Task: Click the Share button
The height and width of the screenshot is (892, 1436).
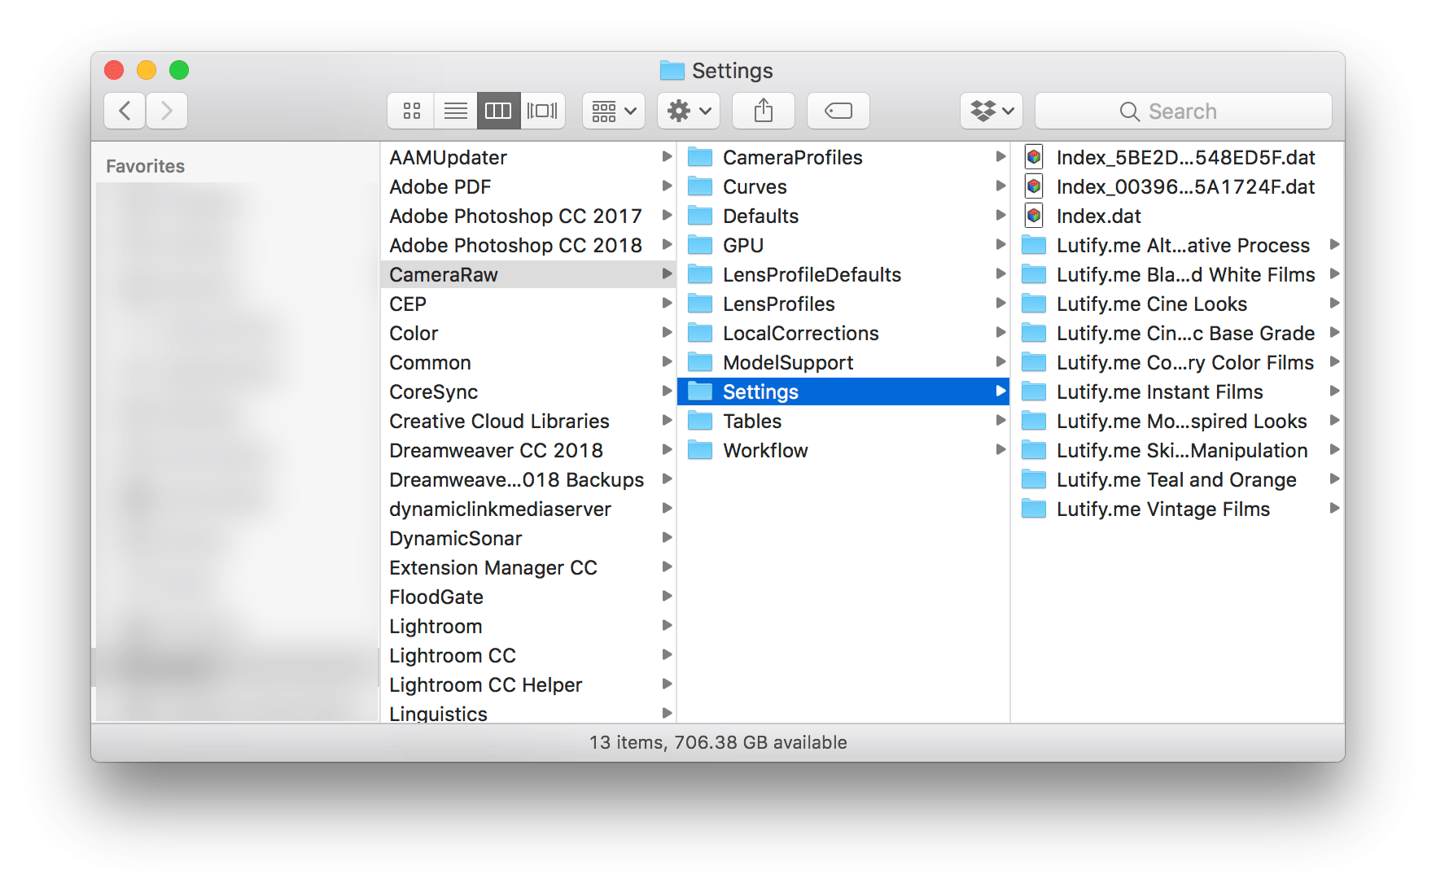Action: click(x=764, y=111)
